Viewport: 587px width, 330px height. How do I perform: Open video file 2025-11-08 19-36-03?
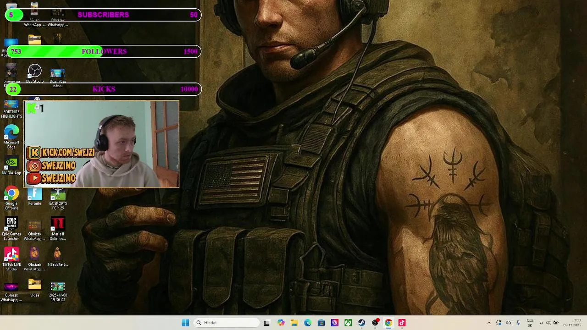58,291
